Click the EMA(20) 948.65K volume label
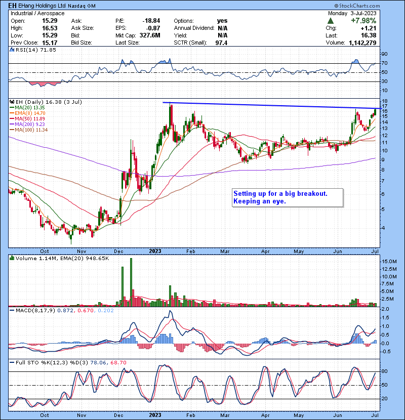 [x=85, y=258]
